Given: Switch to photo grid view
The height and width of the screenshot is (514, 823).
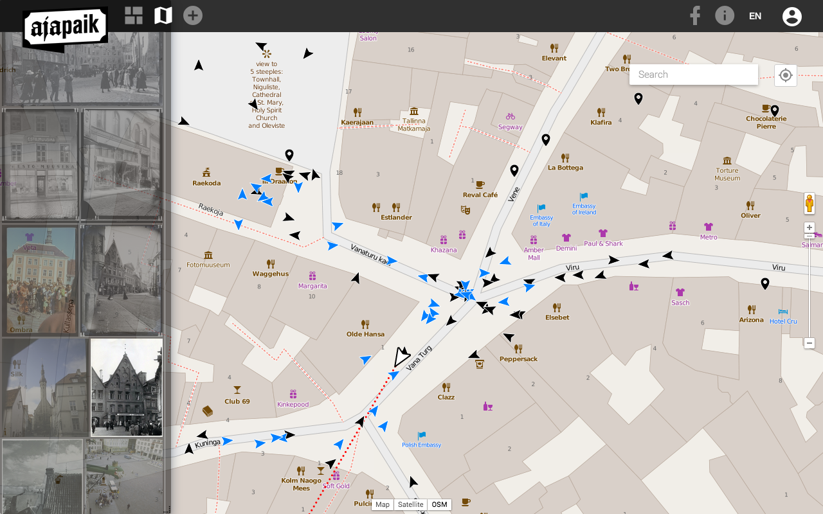Looking at the screenshot, I should coord(134,15).
